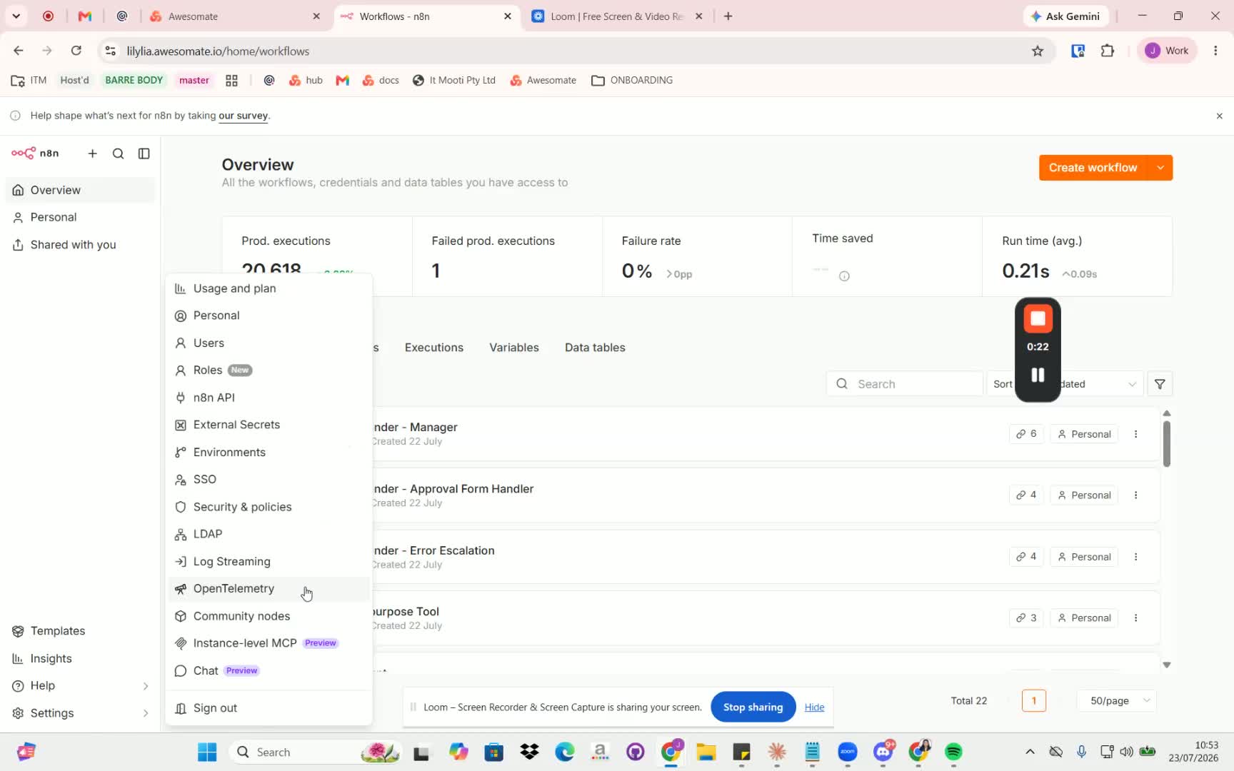This screenshot has height=771, width=1234.
Task: Open Instance-level MCP settings
Action: [269, 643]
